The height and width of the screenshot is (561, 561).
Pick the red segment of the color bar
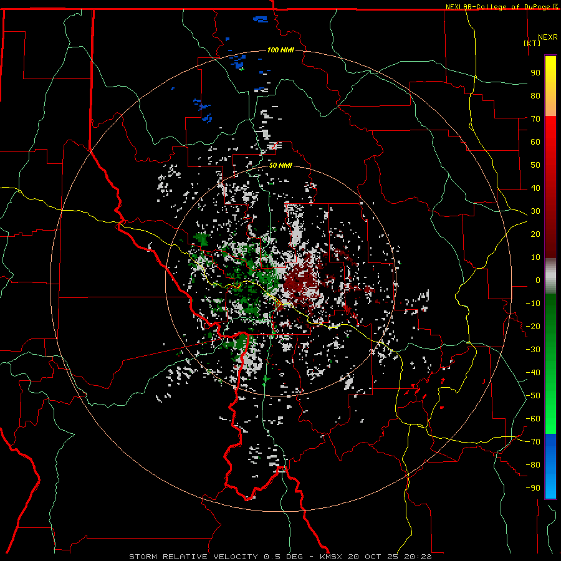click(550, 187)
